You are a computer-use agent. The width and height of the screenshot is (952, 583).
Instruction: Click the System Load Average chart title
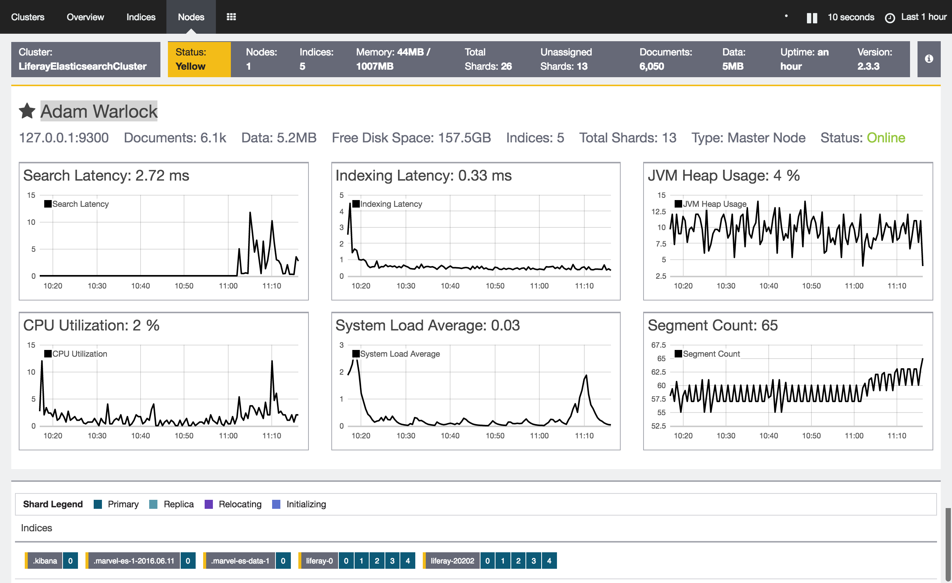click(x=427, y=325)
